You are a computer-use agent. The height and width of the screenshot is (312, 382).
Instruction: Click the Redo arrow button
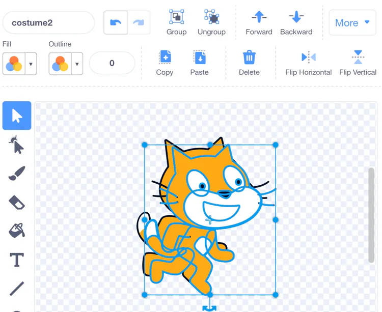click(x=139, y=22)
